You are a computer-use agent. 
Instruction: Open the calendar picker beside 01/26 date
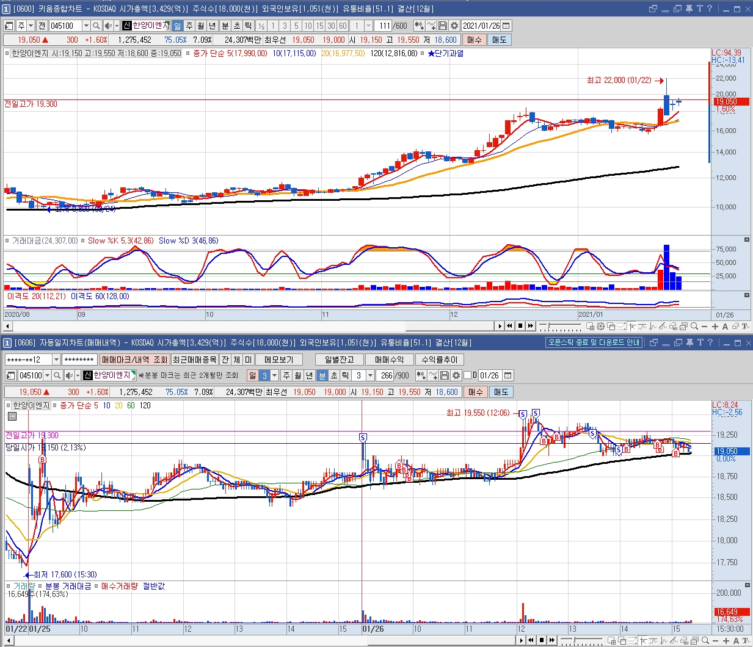(x=507, y=375)
